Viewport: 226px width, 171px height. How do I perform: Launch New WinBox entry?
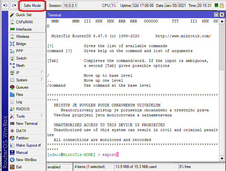coord(27,160)
